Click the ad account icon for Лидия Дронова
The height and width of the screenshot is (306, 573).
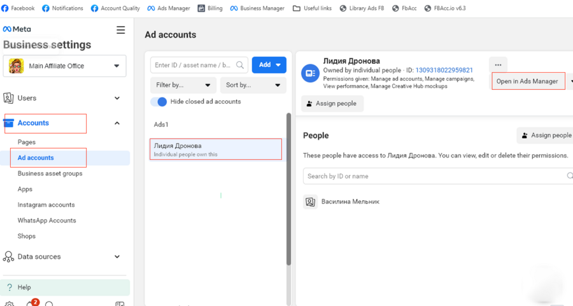(x=310, y=73)
